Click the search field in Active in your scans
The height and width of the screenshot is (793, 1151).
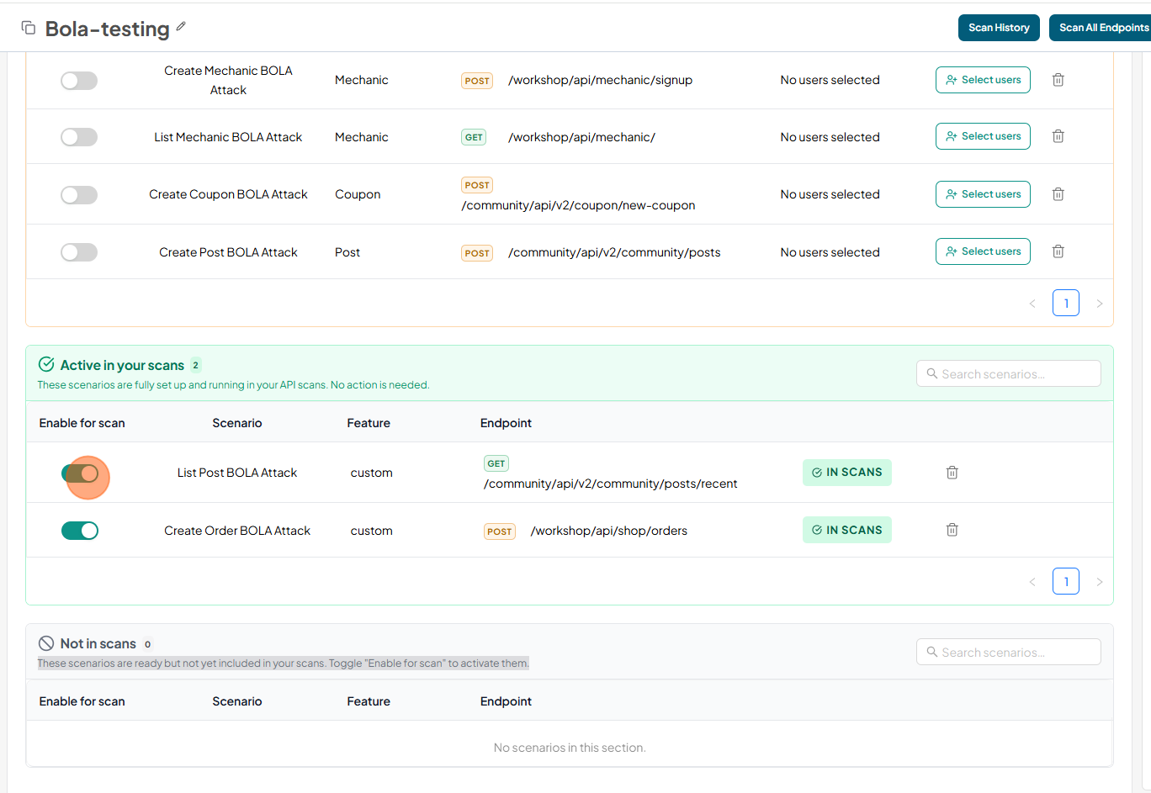point(1008,374)
